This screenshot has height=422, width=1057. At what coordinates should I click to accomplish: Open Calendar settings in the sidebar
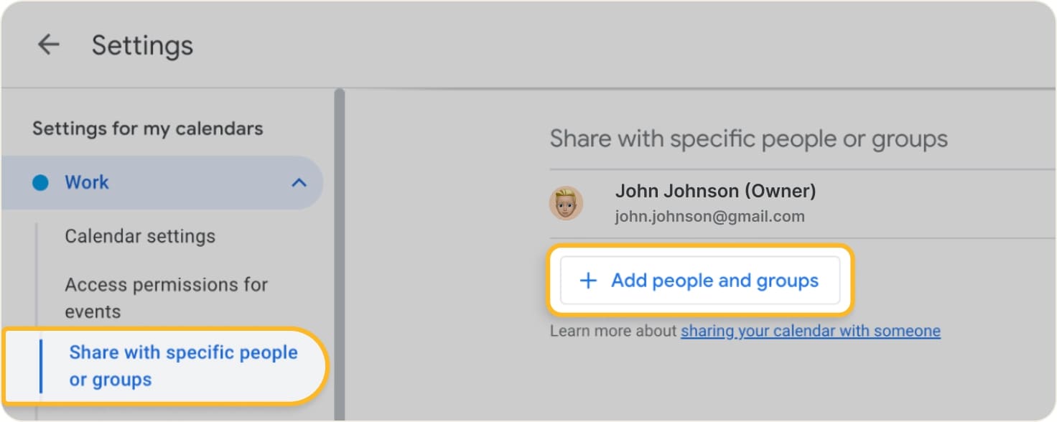(x=140, y=236)
